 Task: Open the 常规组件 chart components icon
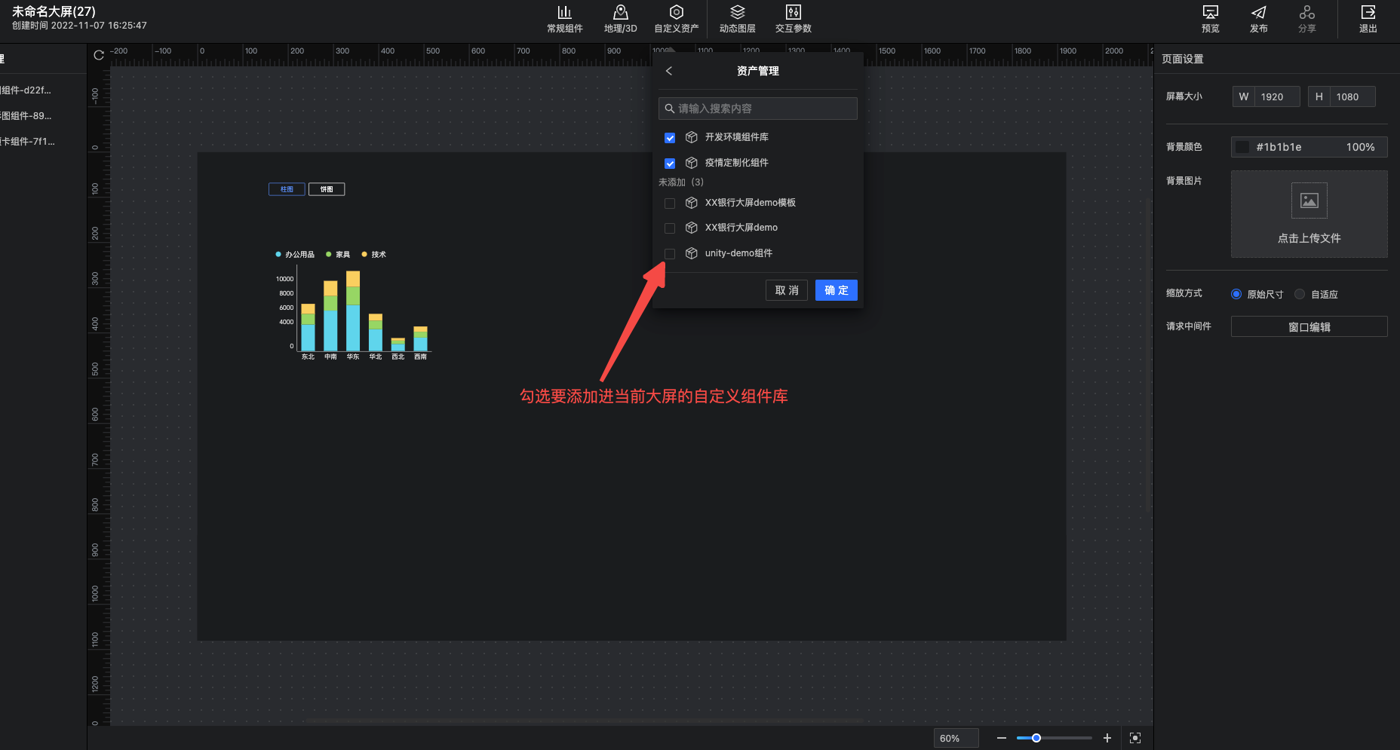(x=564, y=13)
